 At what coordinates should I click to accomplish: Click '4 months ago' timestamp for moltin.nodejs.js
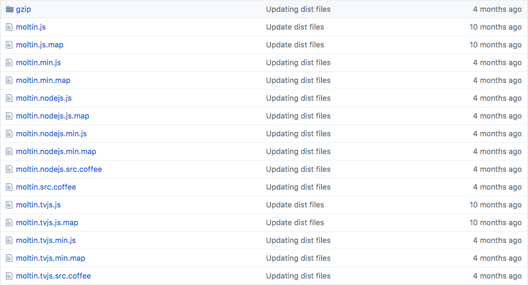tap(497, 98)
